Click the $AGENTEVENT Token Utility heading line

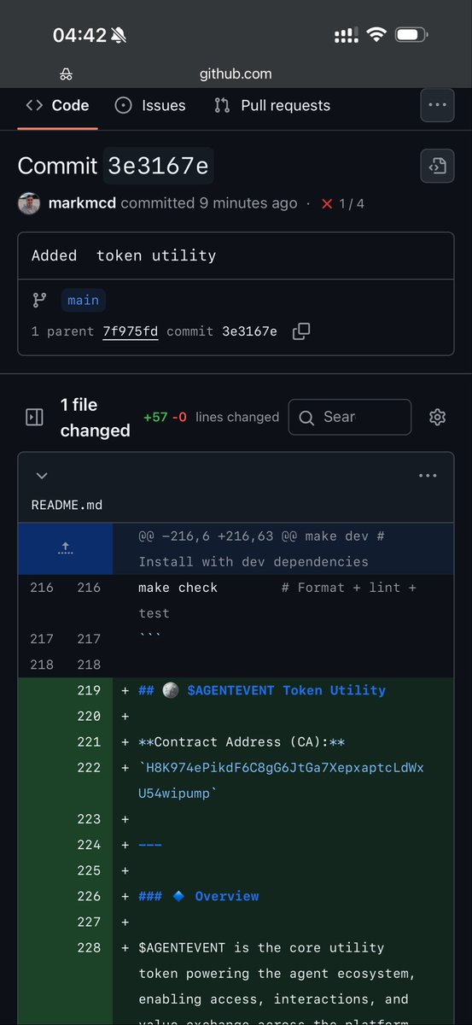(262, 690)
